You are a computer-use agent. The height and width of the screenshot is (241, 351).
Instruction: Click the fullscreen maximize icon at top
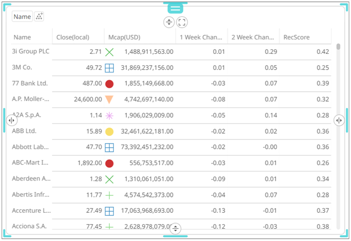pos(182,22)
